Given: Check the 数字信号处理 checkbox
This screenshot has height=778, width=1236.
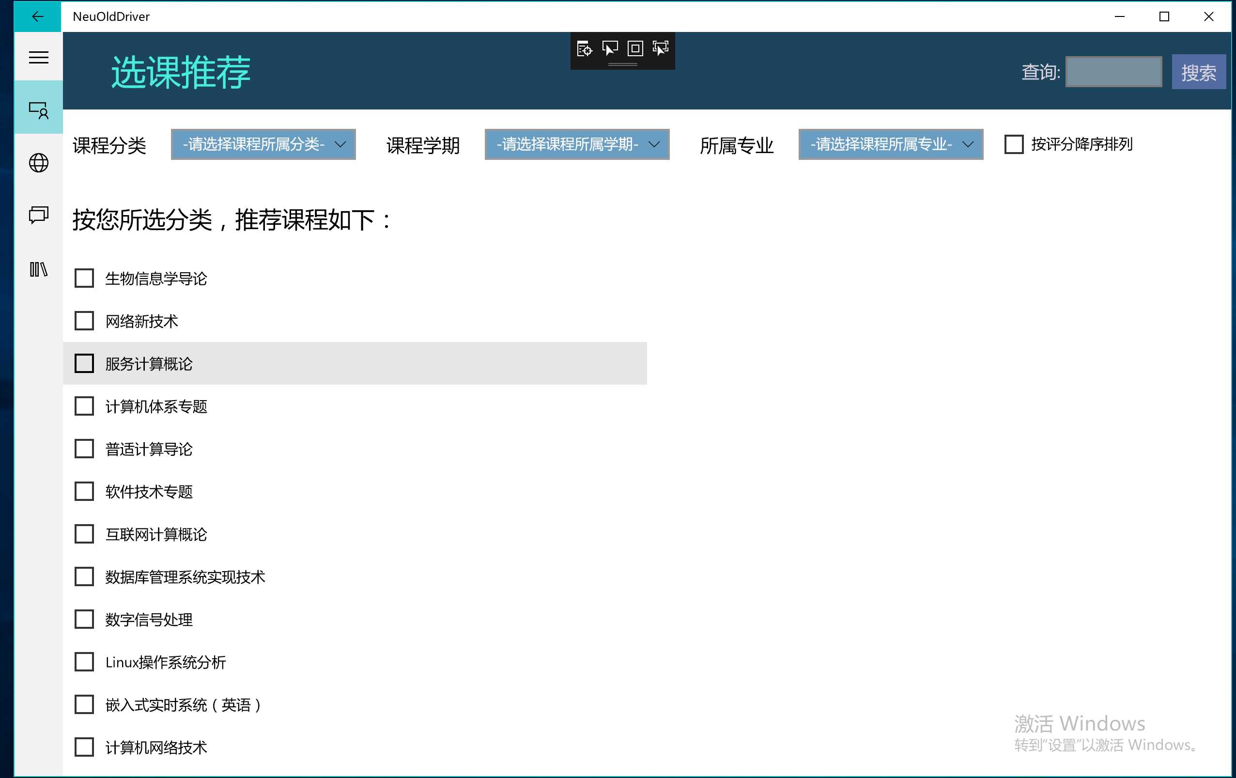Looking at the screenshot, I should tap(84, 619).
